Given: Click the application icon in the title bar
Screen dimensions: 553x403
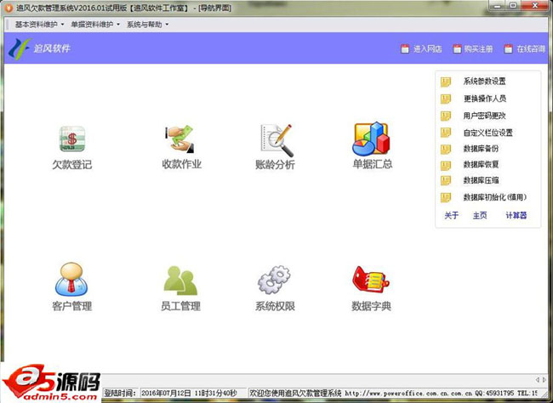Looking at the screenshot, I should tap(9, 8).
